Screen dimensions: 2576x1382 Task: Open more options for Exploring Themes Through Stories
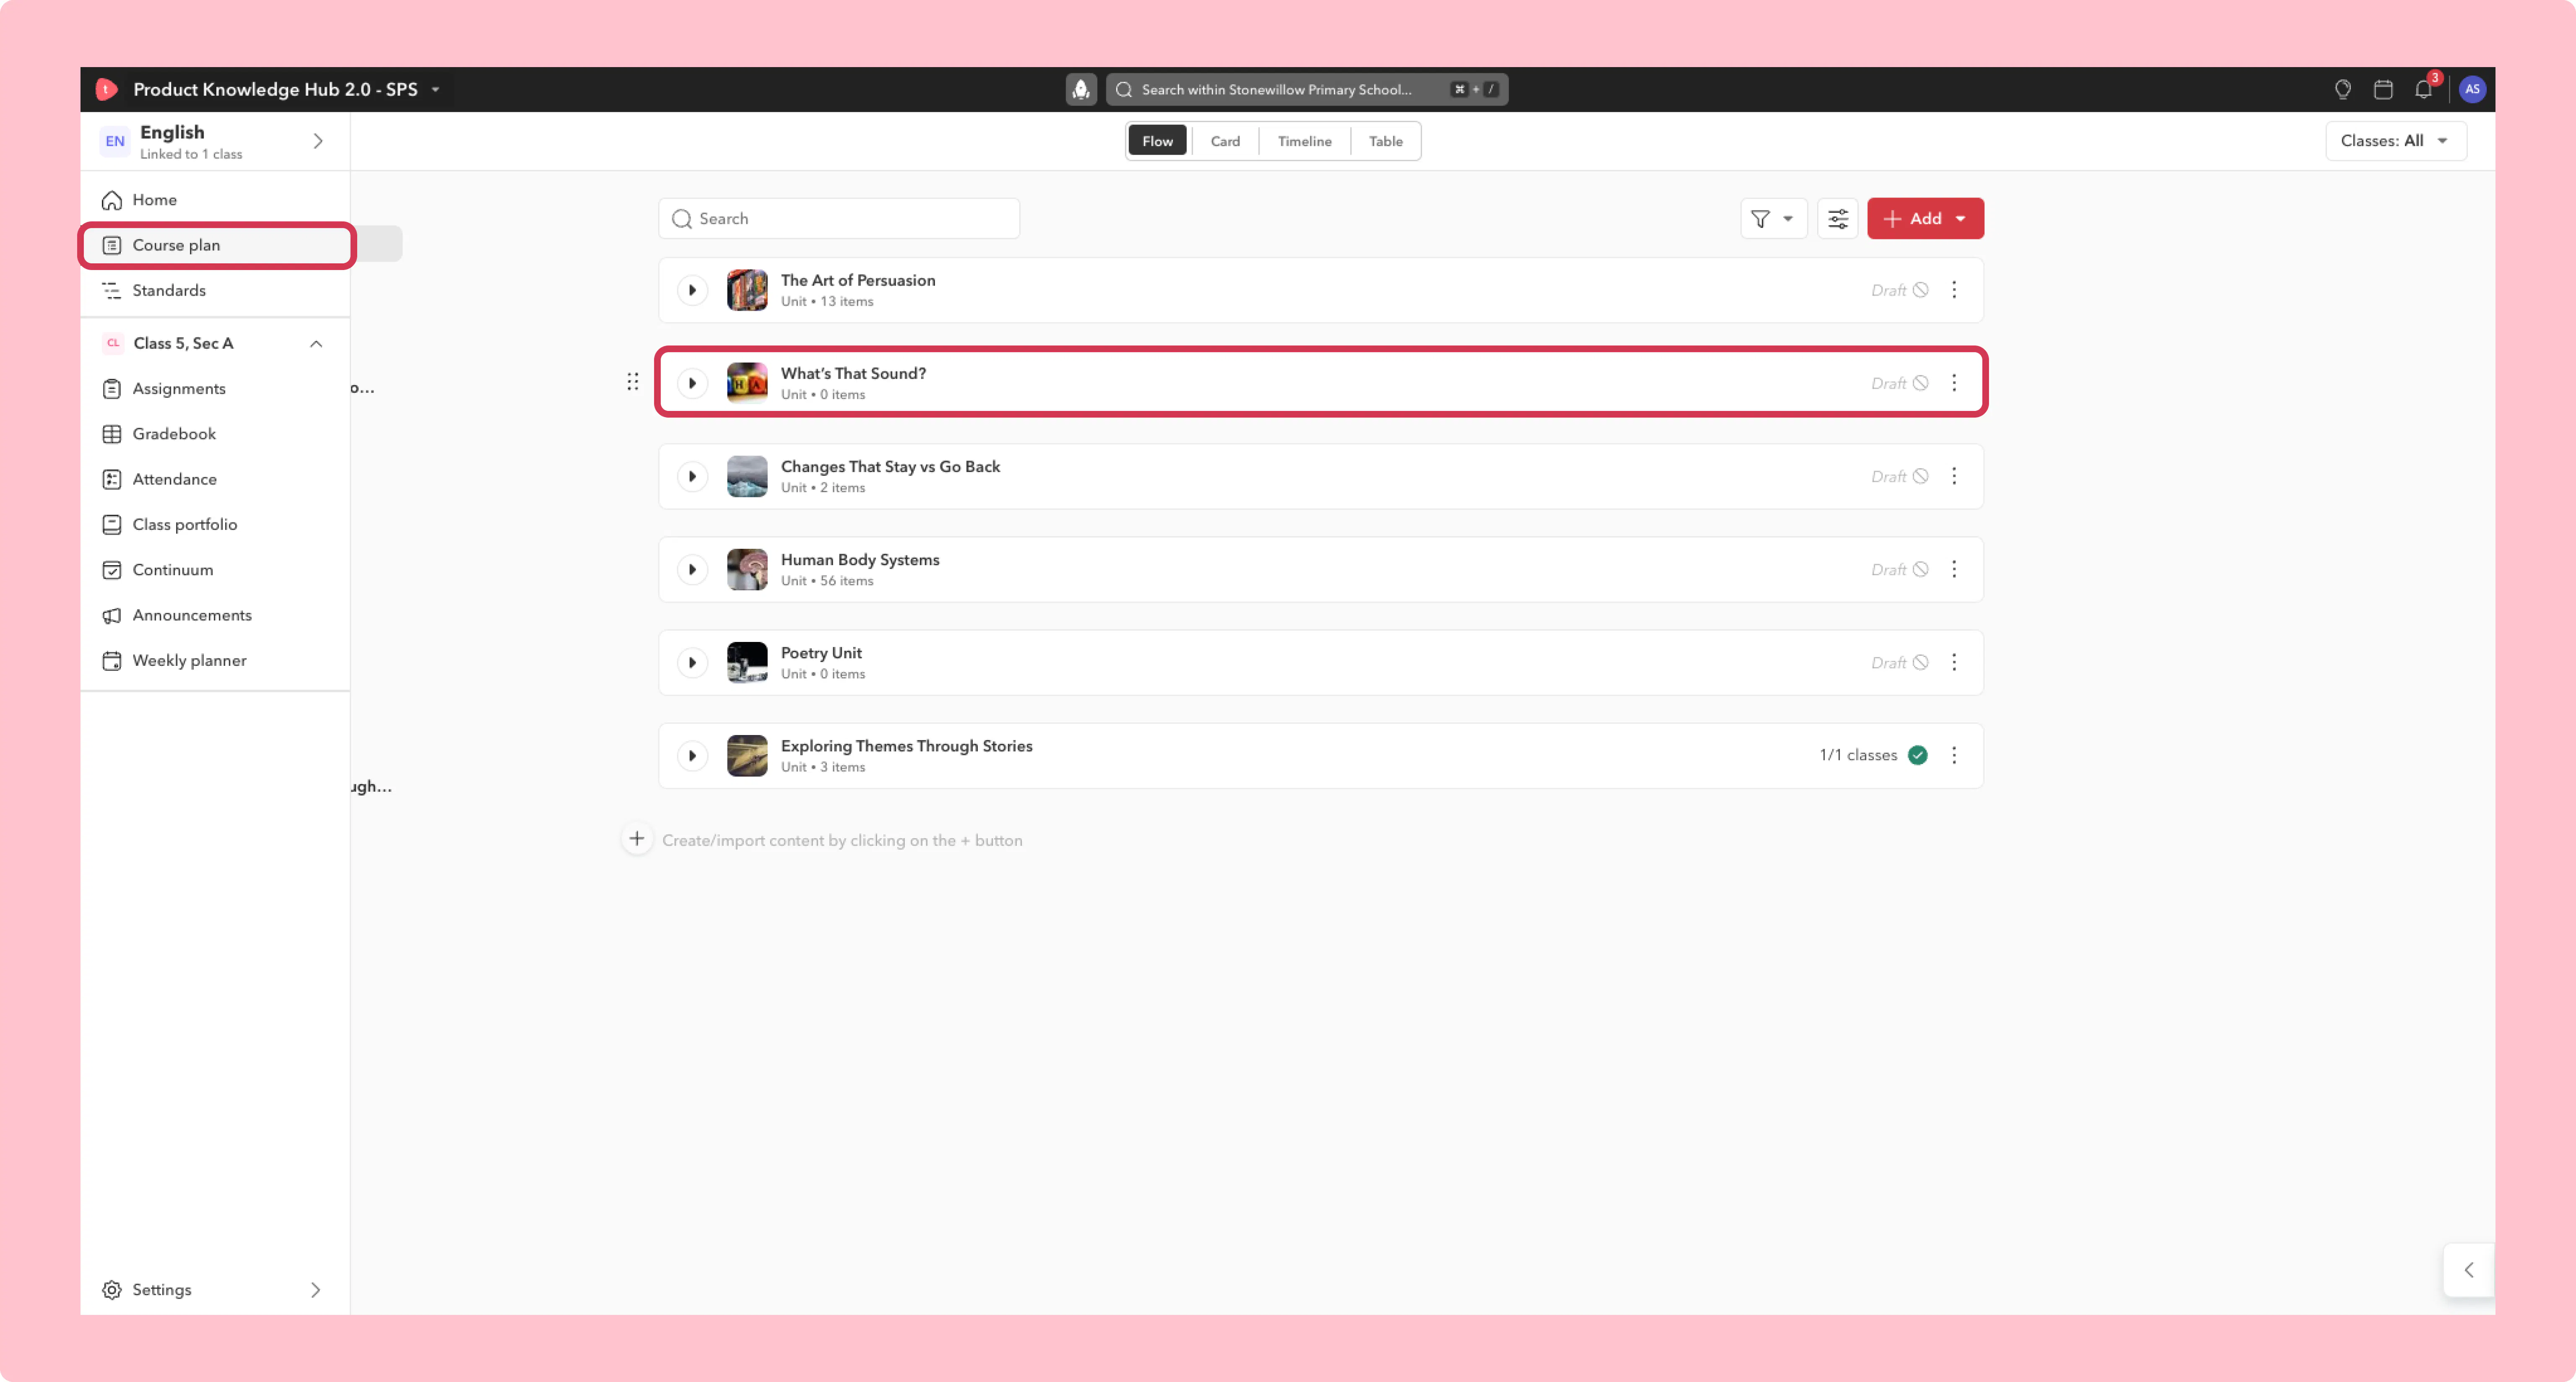tap(1954, 755)
